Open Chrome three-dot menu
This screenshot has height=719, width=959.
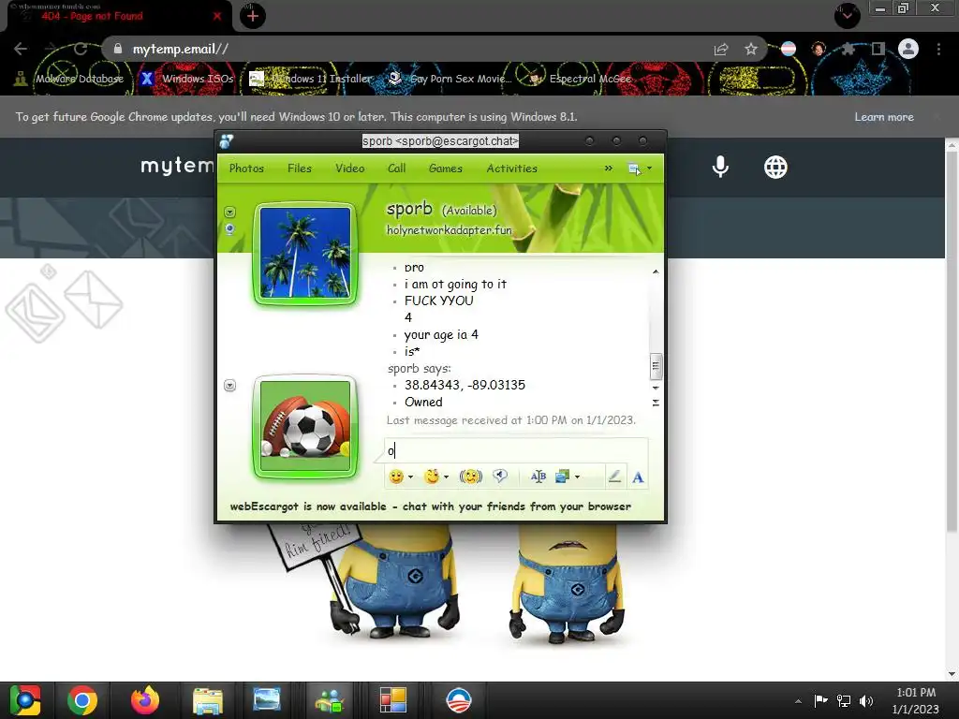938,49
